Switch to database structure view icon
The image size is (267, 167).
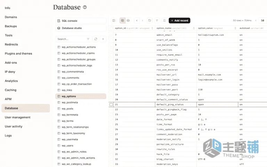(128, 20)
